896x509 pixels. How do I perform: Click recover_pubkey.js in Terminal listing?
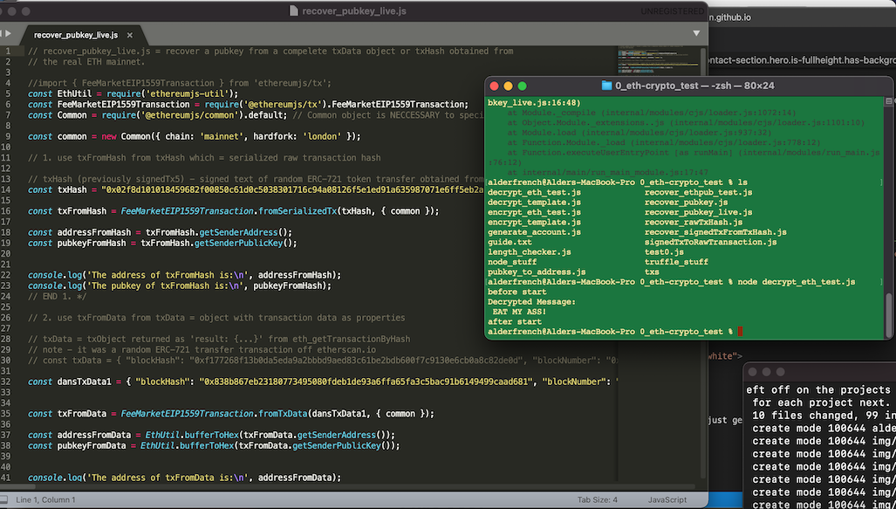pyautogui.click(x=687, y=203)
